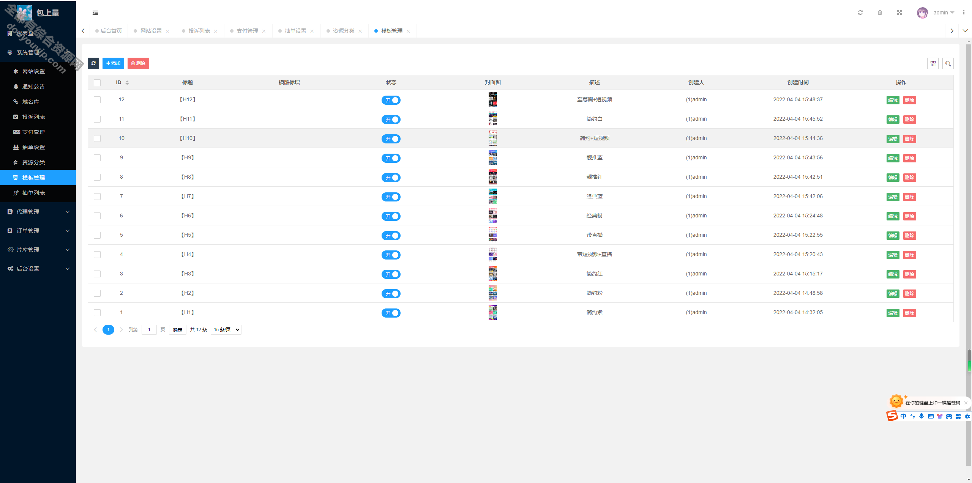Expand the 后台设置 sidebar menu

click(x=38, y=269)
